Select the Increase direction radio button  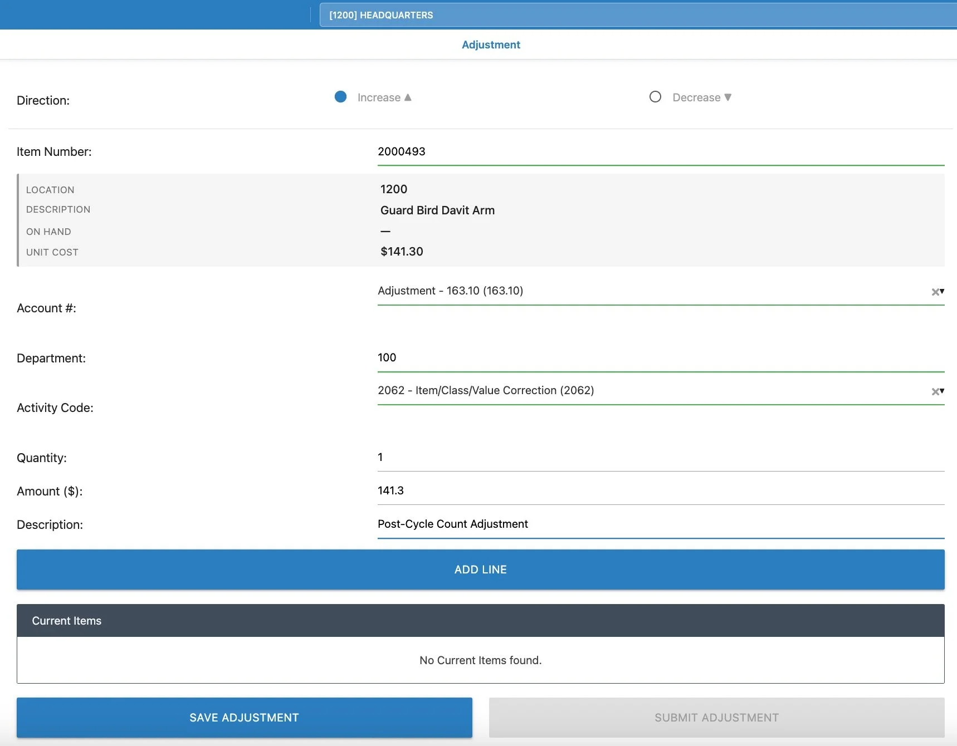pos(340,97)
